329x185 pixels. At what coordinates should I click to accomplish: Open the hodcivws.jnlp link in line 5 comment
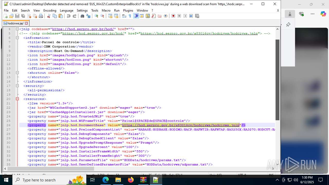coord(199,33)
